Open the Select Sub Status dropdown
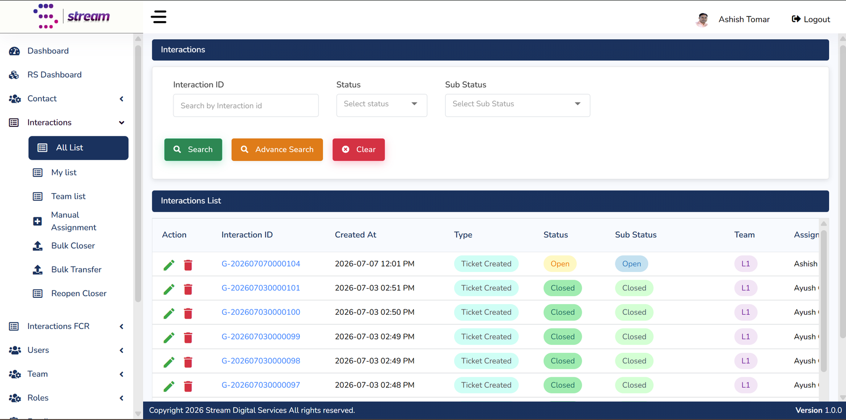The height and width of the screenshot is (420, 846). point(518,104)
